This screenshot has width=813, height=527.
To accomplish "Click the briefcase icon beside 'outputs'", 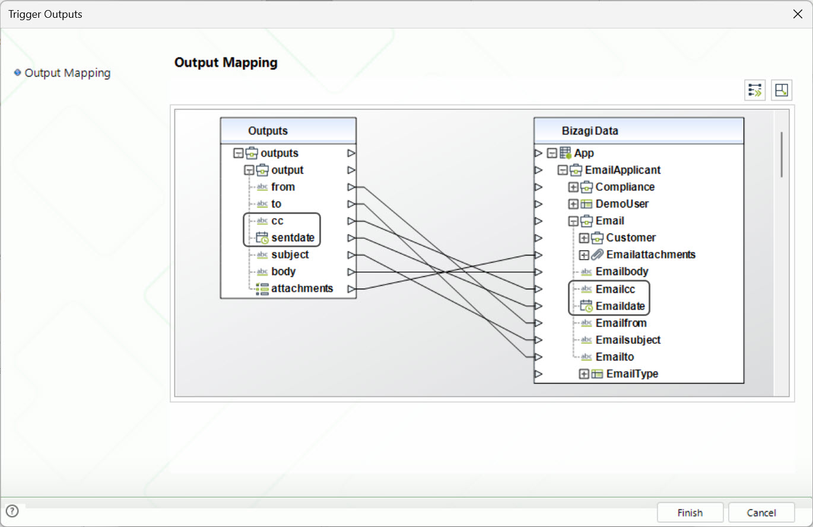I will coord(252,153).
